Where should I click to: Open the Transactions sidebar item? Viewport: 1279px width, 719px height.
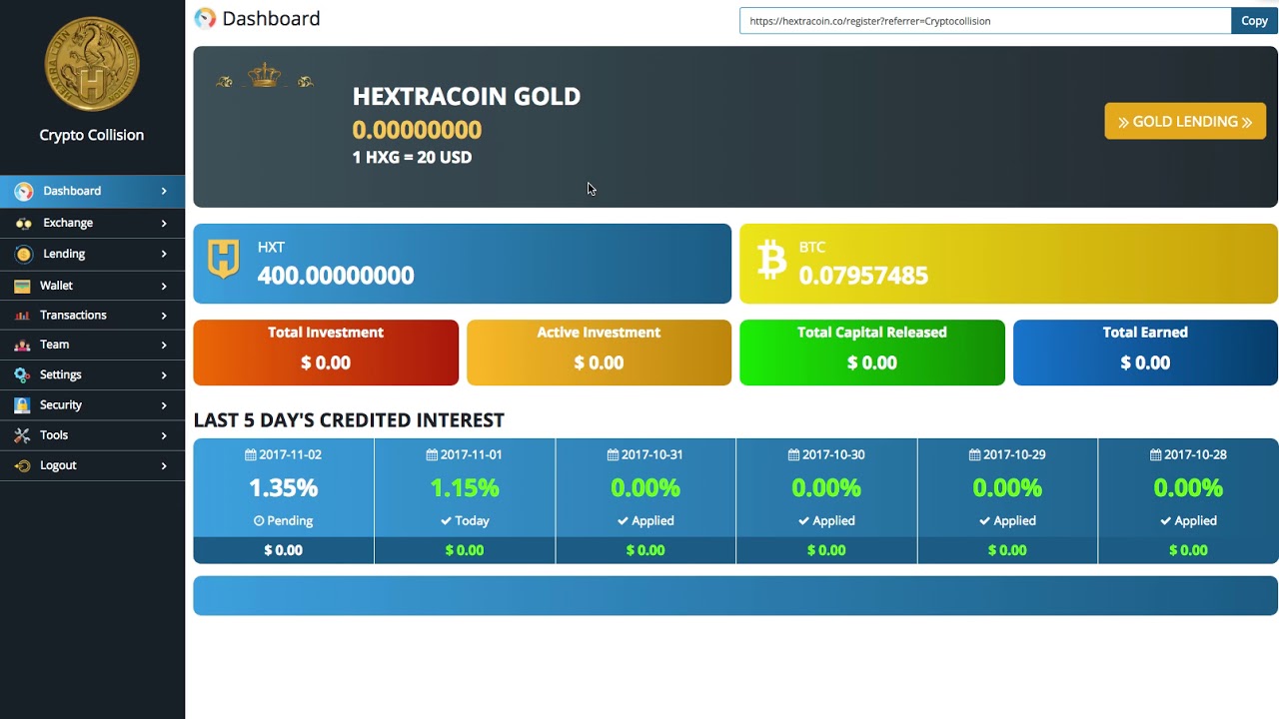(92, 316)
